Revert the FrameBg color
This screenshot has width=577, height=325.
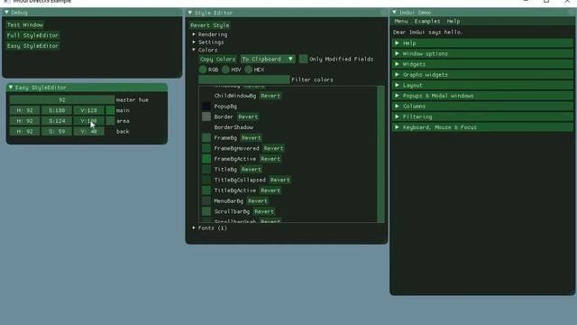pyautogui.click(x=252, y=138)
